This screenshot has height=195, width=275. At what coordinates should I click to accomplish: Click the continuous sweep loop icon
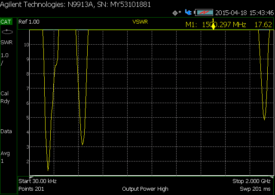tap(7, 32)
